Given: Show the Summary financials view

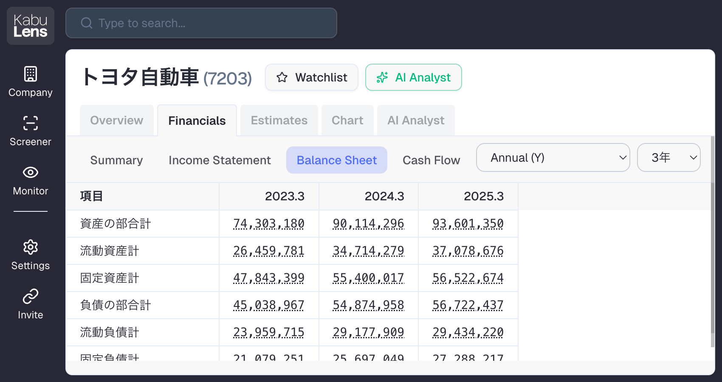Looking at the screenshot, I should tap(116, 160).
